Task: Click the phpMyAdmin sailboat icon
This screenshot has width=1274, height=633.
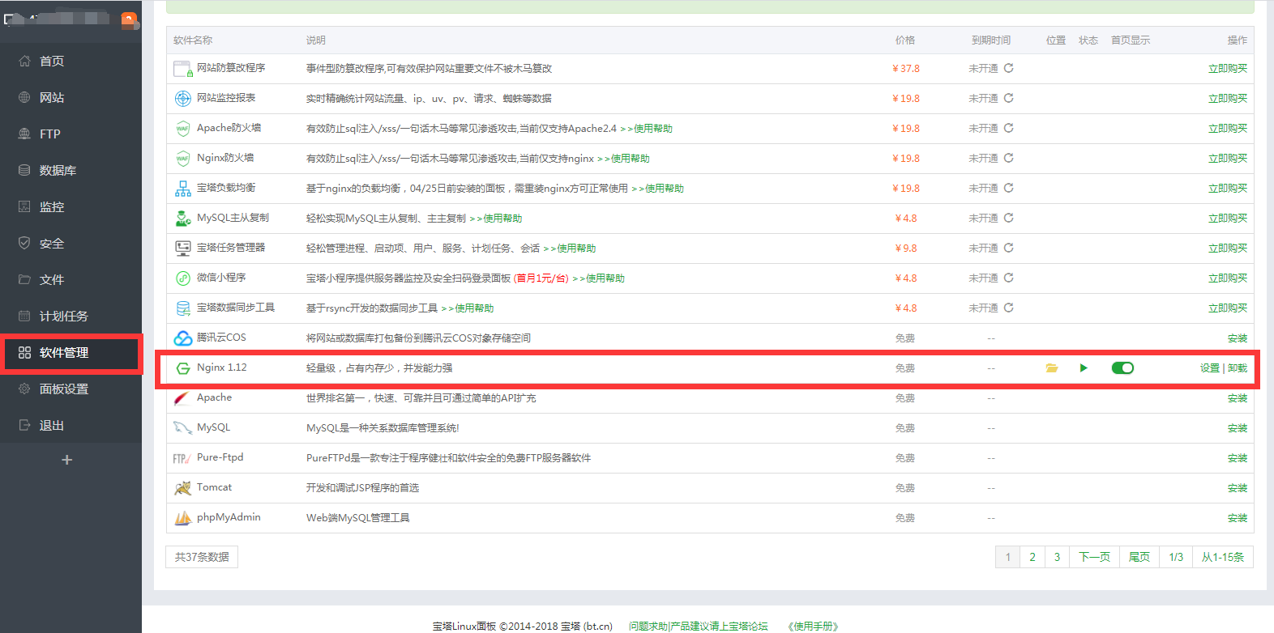Action: [x=183, y=518]
